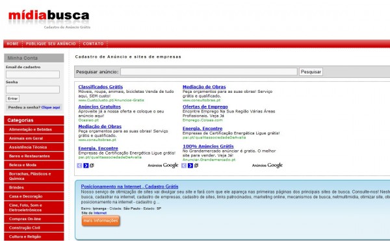Open Ofertas de Emprego ad link
The height and width of the screenshot is (241, 390).
(205, 107)
